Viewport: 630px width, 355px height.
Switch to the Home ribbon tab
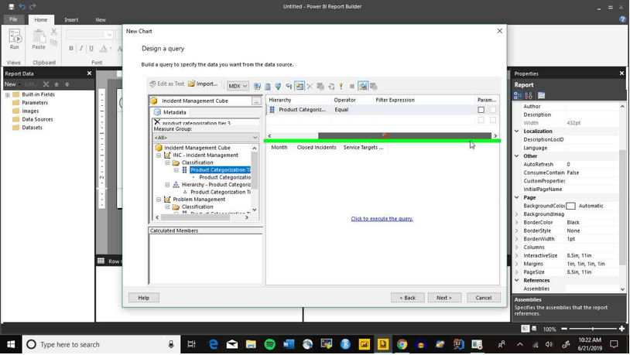coord(40,19)
